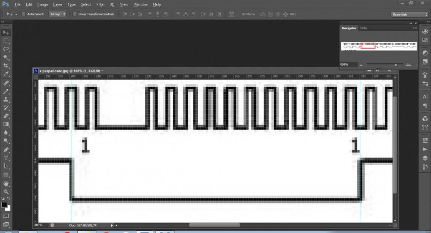Select the Magic Wand tool
Viewport: 431px width, 233px height.
tap(6, 57)
